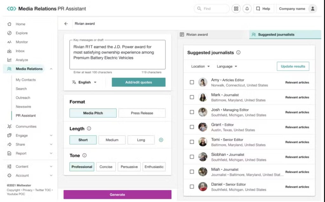The height and width of the screenshot is (202, 325).
Task: Click the Home house icon
Action: (x=9, y=24)
